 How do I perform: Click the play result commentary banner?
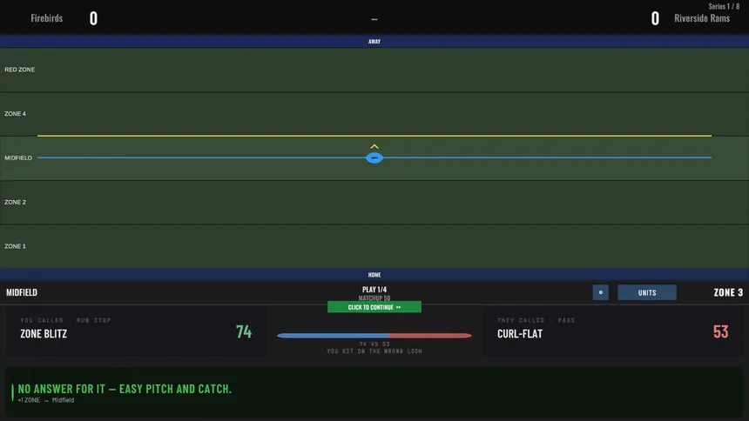pos(374,393)
